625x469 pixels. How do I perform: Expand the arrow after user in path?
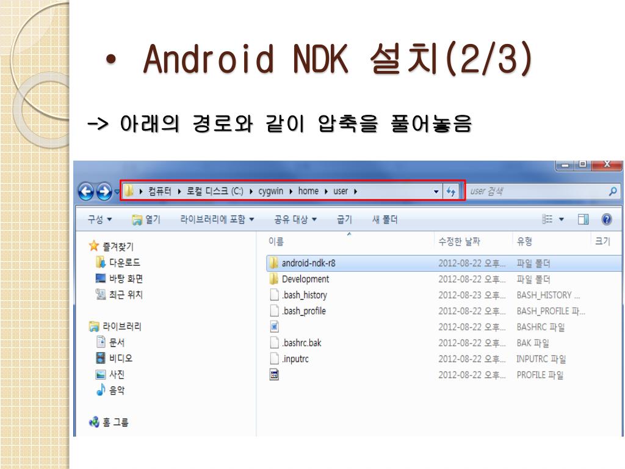point(355,192)
